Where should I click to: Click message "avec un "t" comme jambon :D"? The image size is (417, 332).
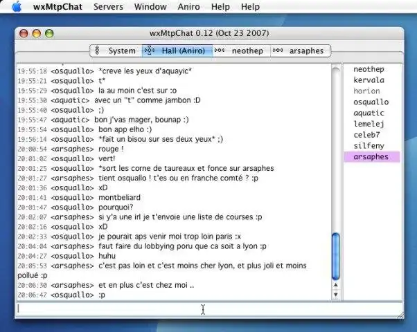click(148, 100)
